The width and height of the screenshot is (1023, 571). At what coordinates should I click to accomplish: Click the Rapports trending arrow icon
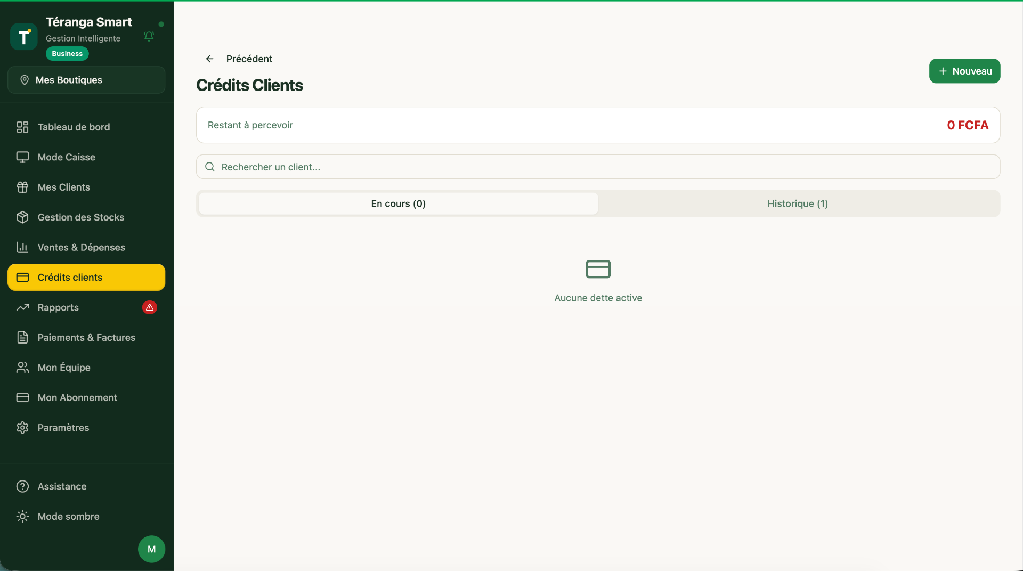click(22, 307)
